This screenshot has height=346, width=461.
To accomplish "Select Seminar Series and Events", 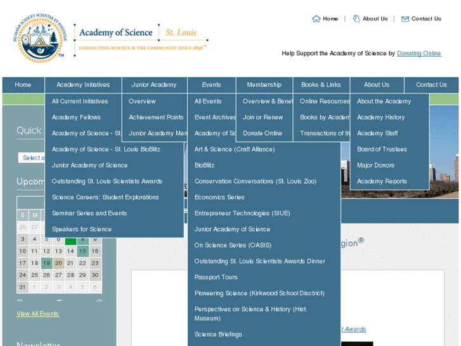I will click(89, 213).
